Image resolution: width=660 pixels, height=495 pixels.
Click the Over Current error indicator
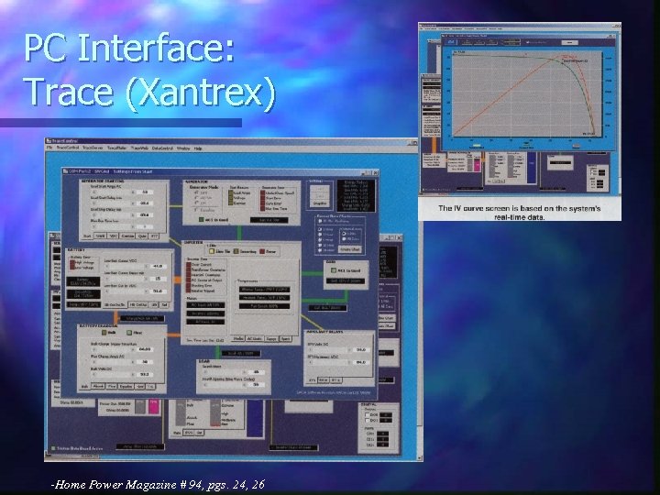189,265
